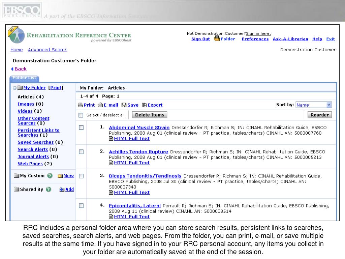Image resolution: width=345 pixels, height=259 pixels.
Task: Open the Biceps Tendonitis/Tendinosis article
Action: tap(145, 176)
